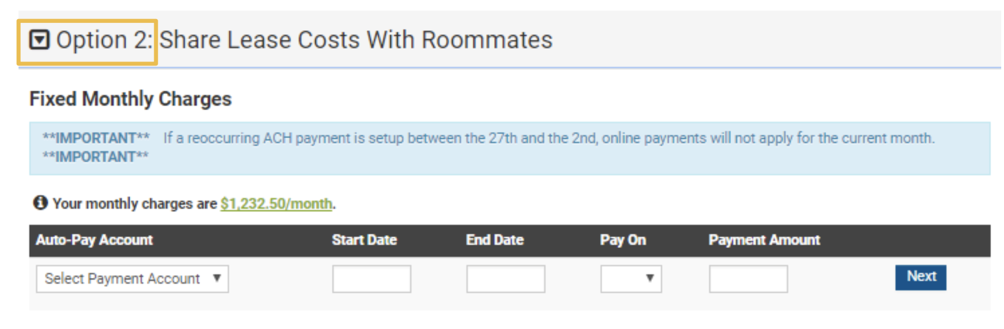Click the Pay On dropdown arrow
1004x329 pixels.
pyautogui.click(x=650, y=278)
